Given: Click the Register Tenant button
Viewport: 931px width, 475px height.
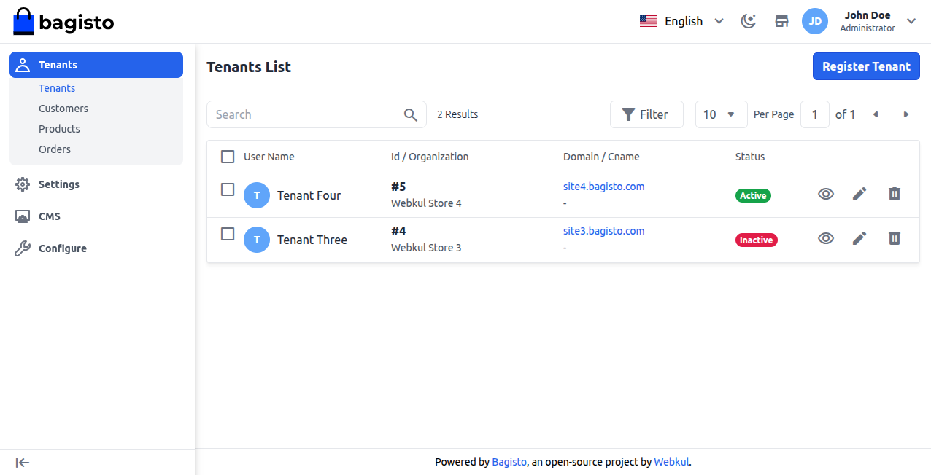Looking at the screenshot, I should [866, 66].
